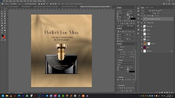Select the Brush tool

2,19
